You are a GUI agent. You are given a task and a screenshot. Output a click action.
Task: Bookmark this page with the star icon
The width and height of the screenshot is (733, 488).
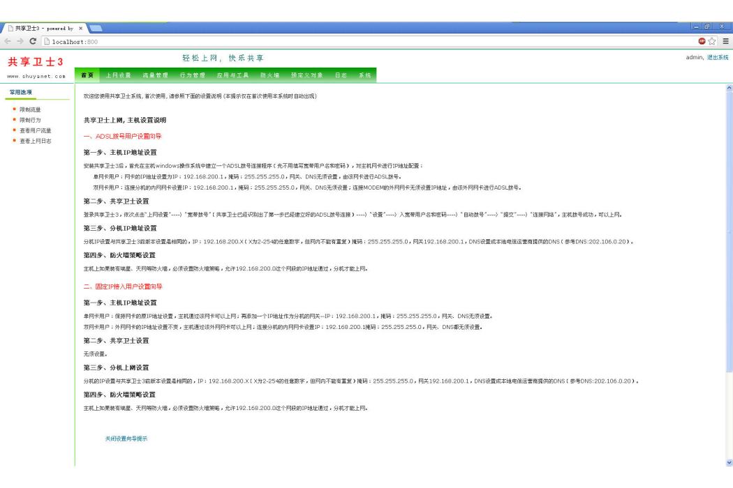712,41
